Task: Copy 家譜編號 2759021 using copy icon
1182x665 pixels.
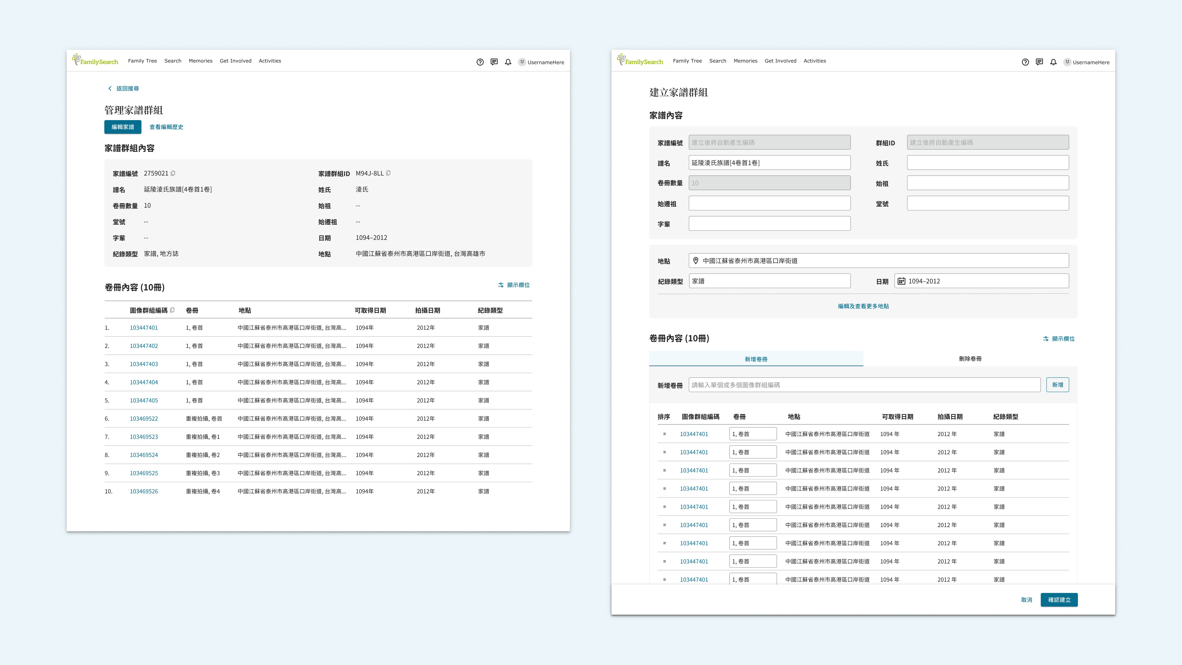Action: (173, 173)
